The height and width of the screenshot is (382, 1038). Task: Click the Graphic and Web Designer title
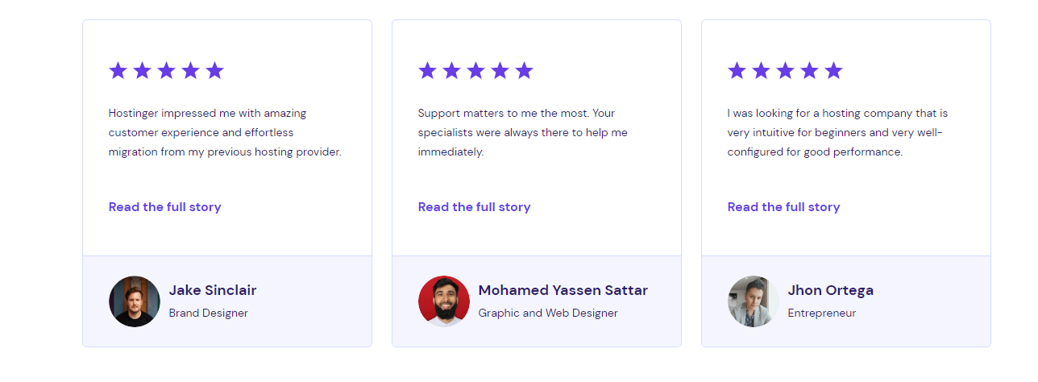(548, 313)
